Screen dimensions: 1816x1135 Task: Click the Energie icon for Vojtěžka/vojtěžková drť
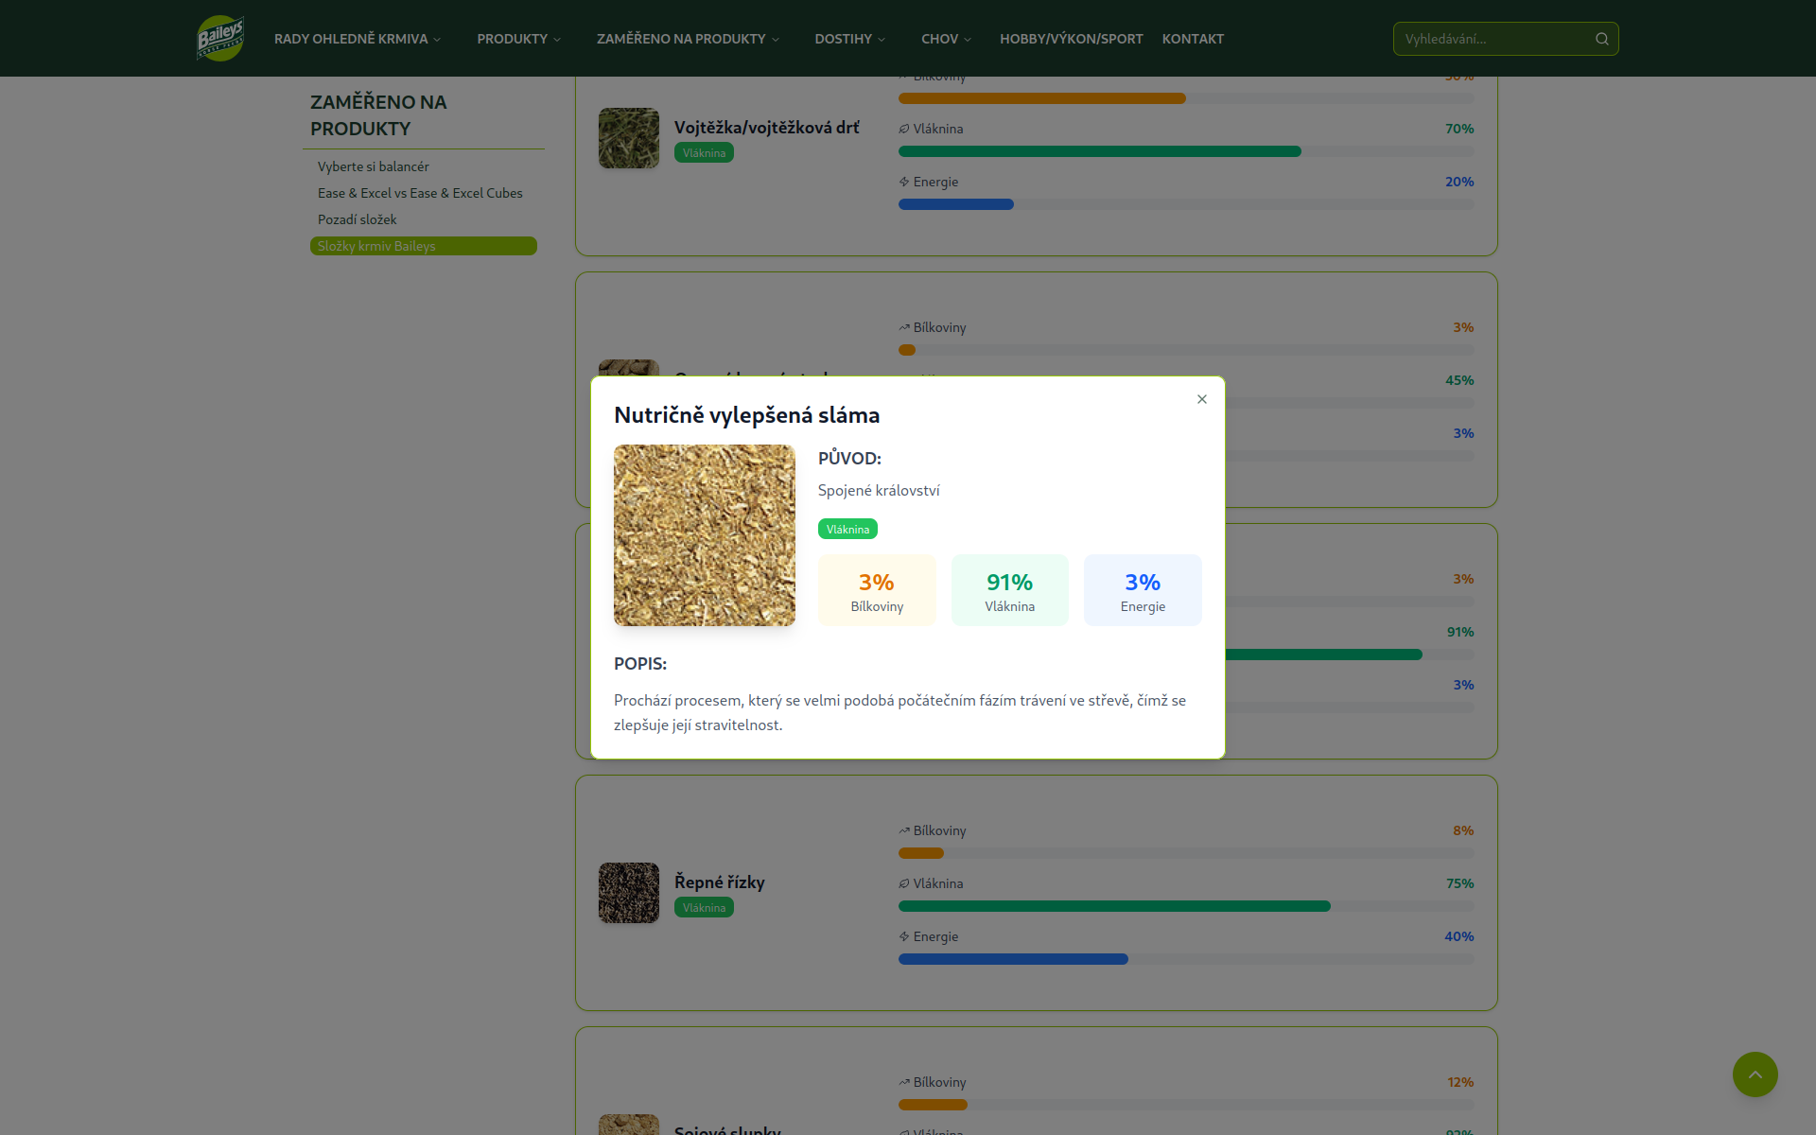(904, 182)
